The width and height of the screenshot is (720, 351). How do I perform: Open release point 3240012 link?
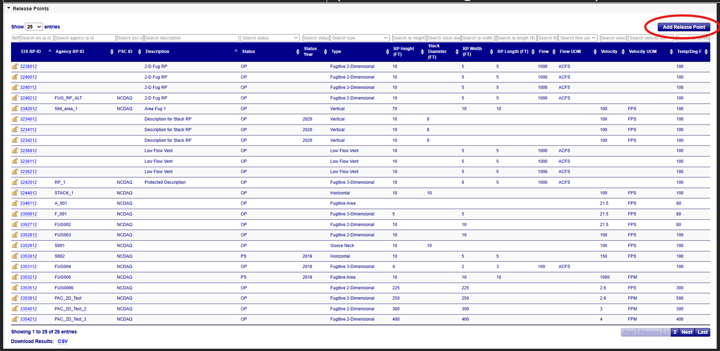coord(29,77)
